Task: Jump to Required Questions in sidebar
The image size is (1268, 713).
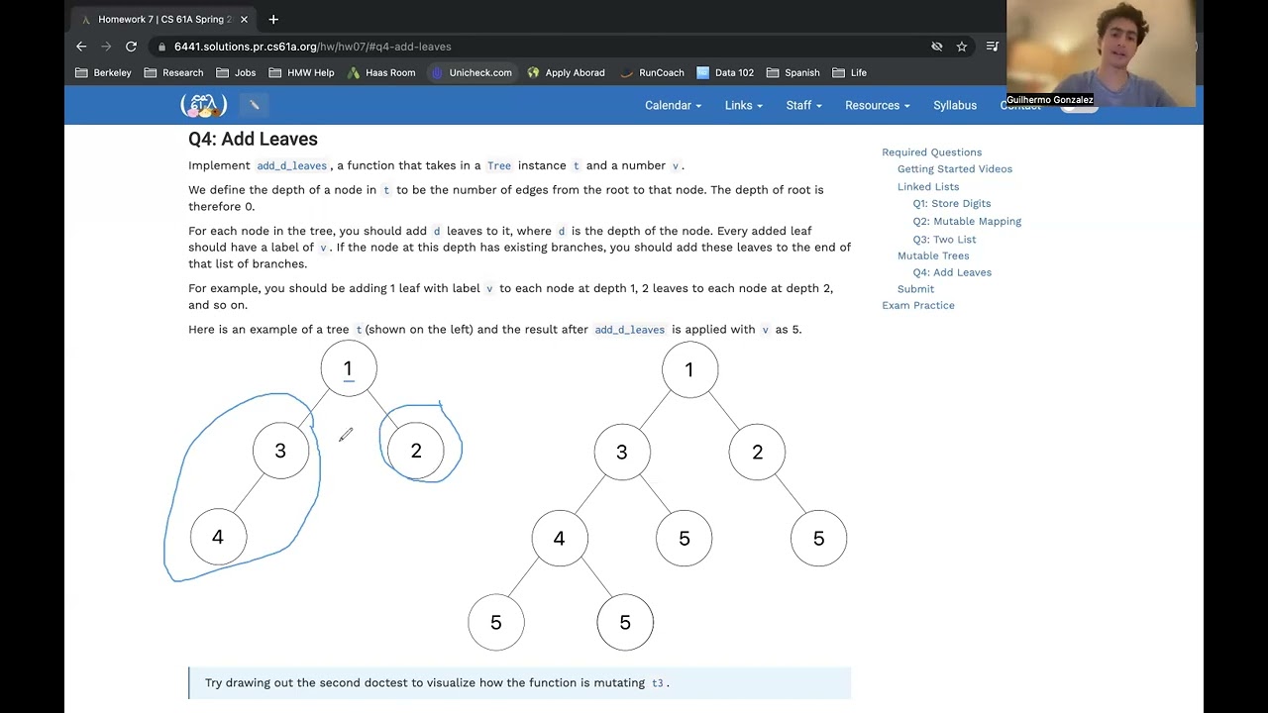Action: coord(931,153)
